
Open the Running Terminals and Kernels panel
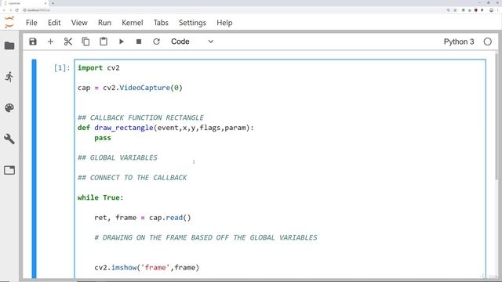[x=9, y=77]
